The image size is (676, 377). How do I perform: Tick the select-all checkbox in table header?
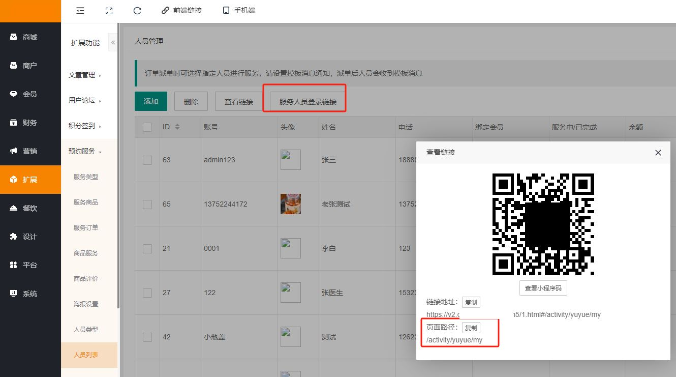[147, 127]
